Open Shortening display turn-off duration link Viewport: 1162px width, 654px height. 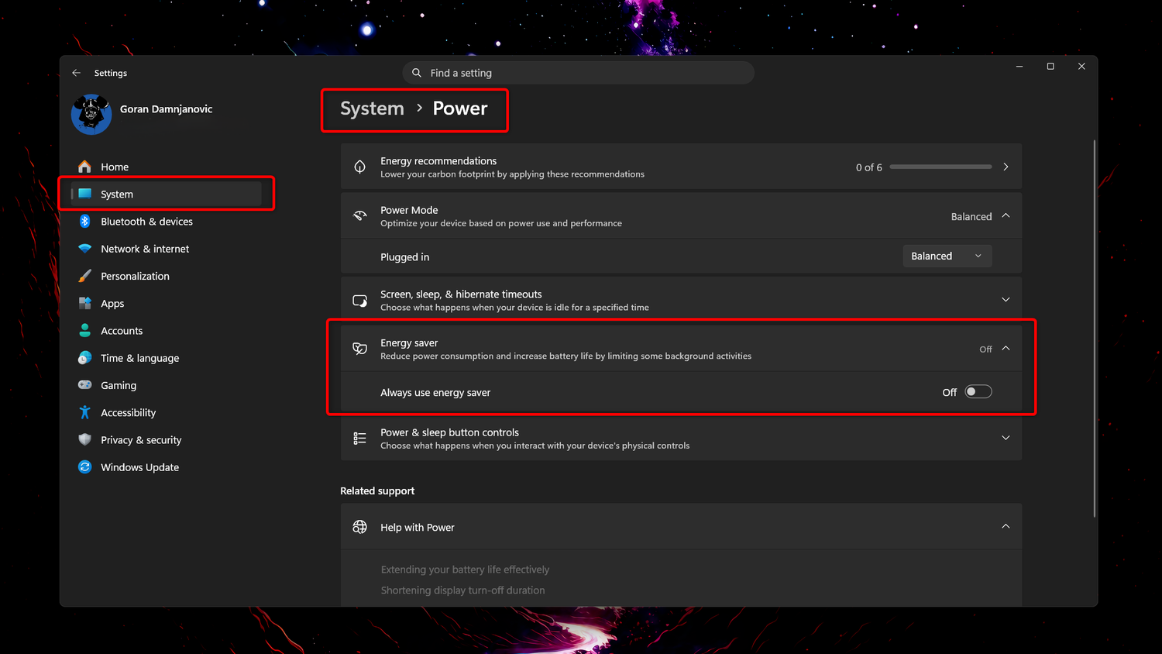click(x=462, y=590)
